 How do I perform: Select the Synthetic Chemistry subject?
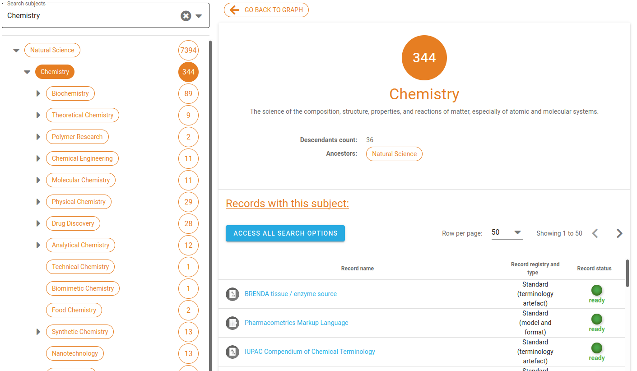click(80, 332)
